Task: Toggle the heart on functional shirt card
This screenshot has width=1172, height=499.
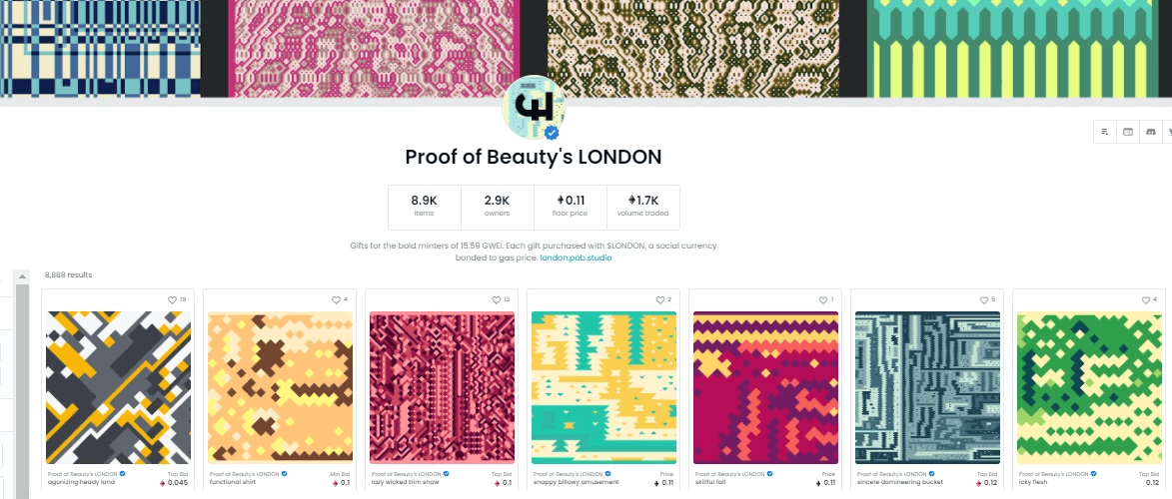Action: point(336,300)
